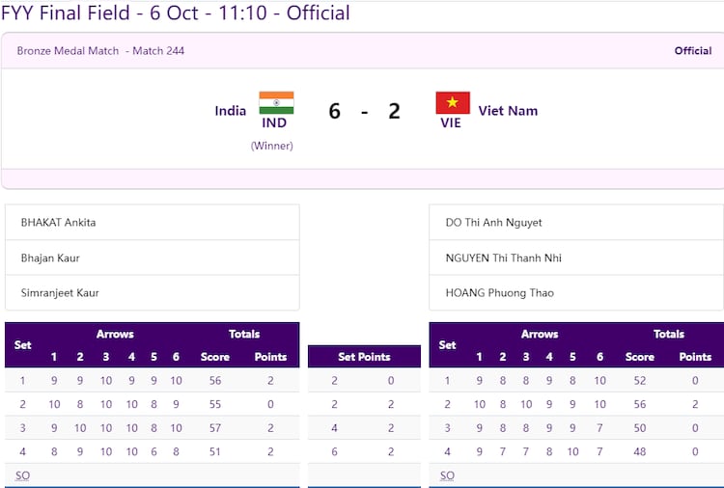Click the Viet Nam flag icon
The width and height of the screenshot is (724, 488).
coord(453,102)
